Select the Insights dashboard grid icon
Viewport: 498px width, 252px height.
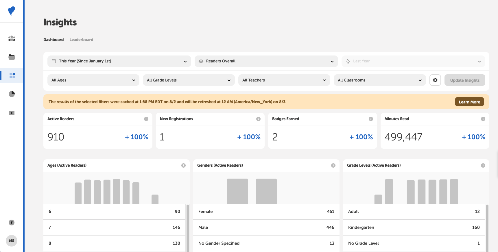12,75
